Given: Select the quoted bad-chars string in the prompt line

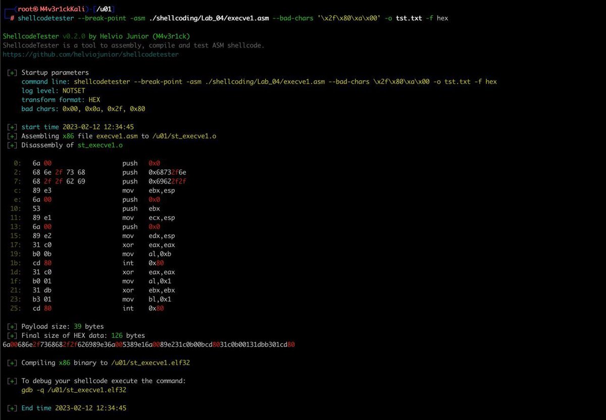Looking at the screenshot, I should tap(349, 18).
